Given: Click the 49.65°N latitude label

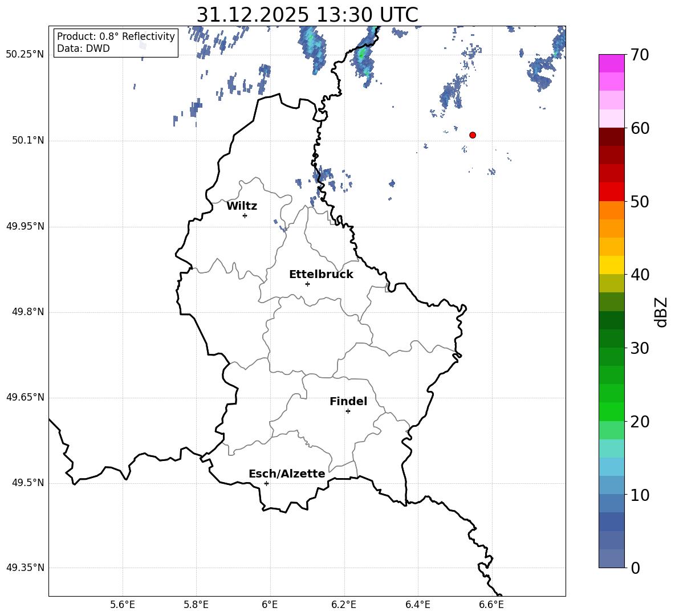Looking at the screenshot, I should coord(25,397).
